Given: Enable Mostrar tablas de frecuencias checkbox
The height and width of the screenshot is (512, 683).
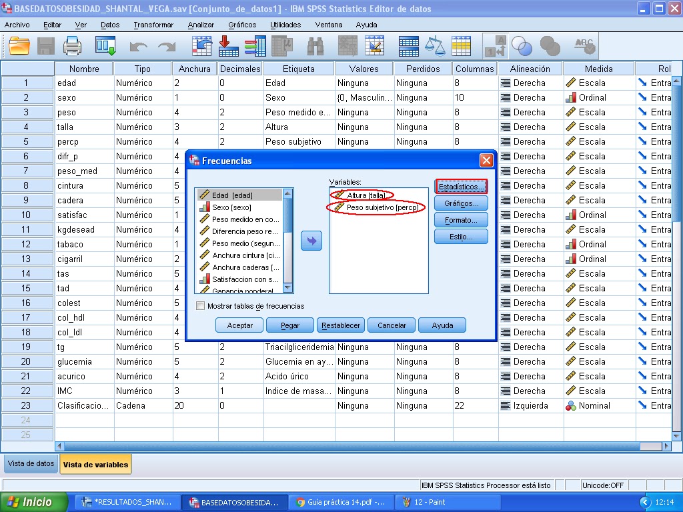Looking at the screenshot, I should coord(200,306).
